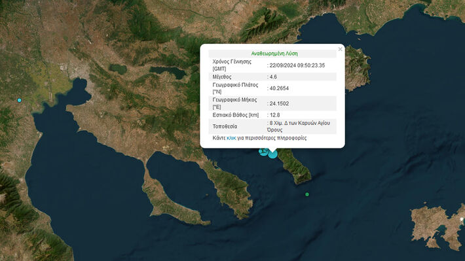Screen dimensions: 465x261
Task: Close the earthquake info popup
Action: pos(340,49)
